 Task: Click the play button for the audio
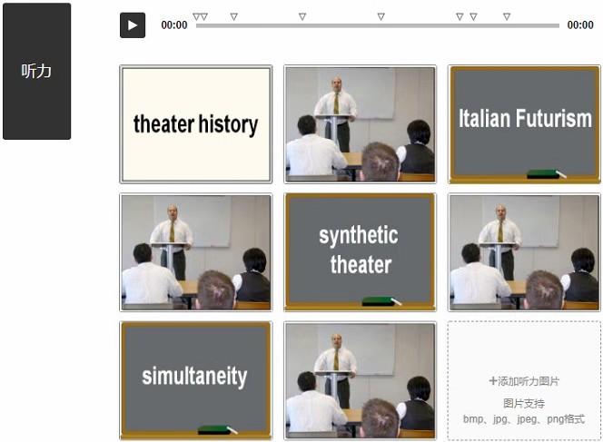coord(133,25)
